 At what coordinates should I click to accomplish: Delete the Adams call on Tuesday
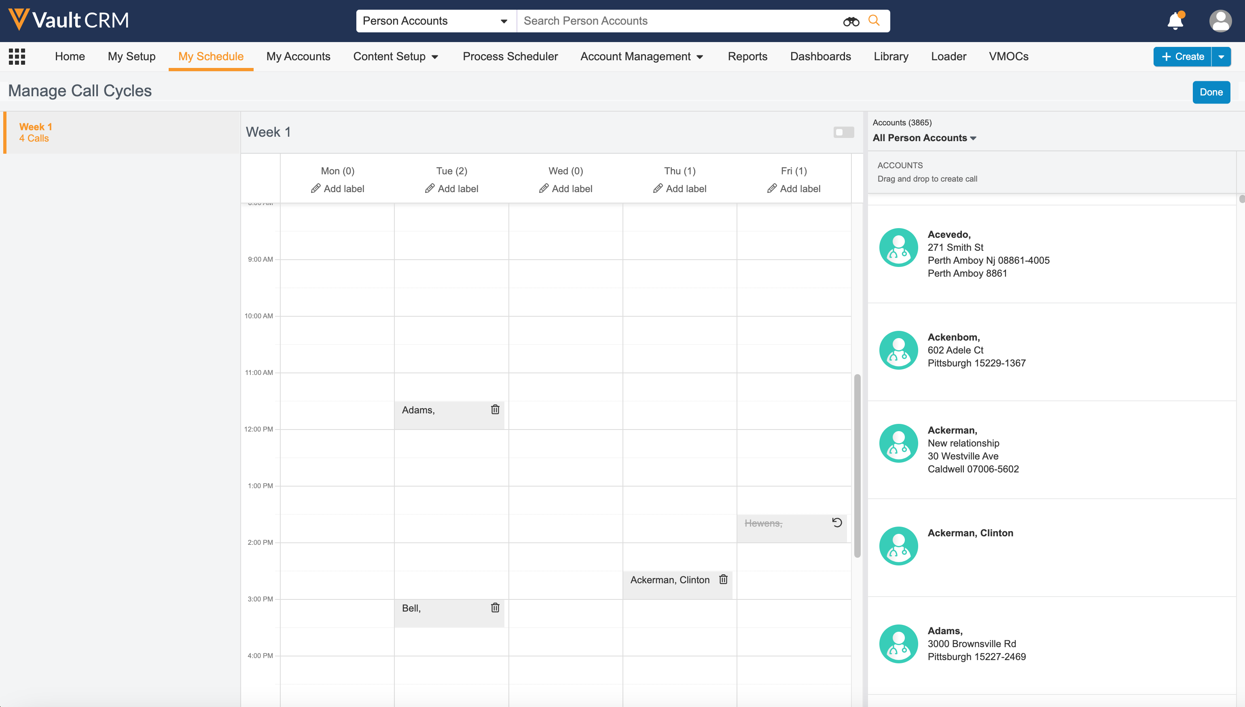click(x=495, y=409)
